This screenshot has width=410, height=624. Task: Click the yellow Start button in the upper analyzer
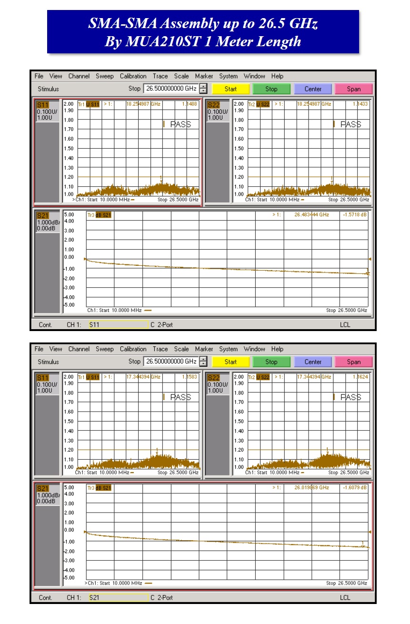(230, 89)
